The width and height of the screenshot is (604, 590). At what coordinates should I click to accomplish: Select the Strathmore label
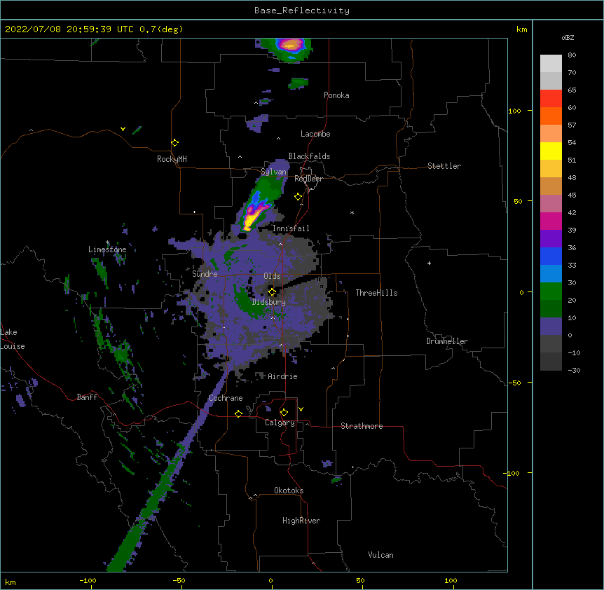pos(362,426)
